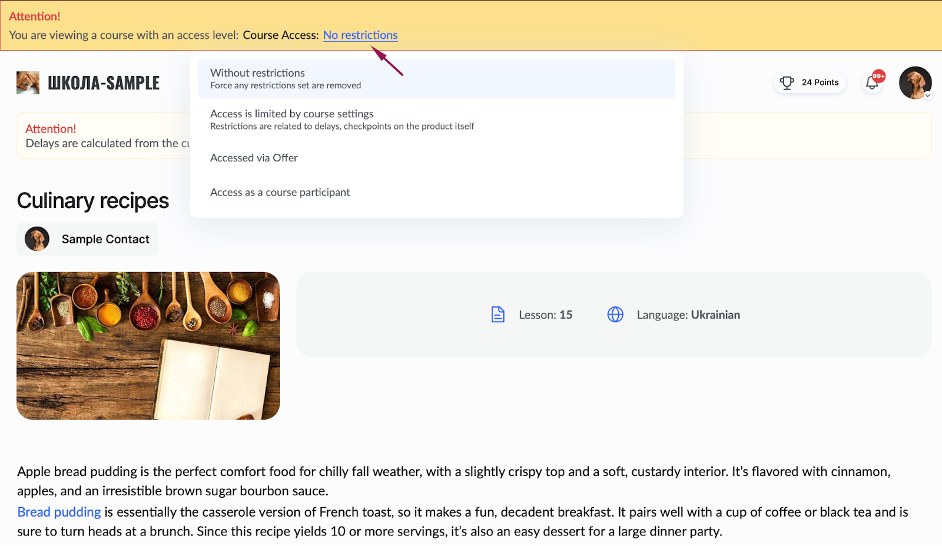Screen dimensions: 942x546
Task: Open the No restrictions access dropdown
Action: click(x=360, y=35)
